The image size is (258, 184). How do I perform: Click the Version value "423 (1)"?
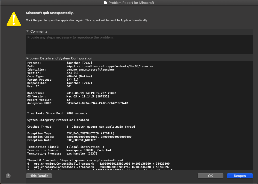pos(72,73)
